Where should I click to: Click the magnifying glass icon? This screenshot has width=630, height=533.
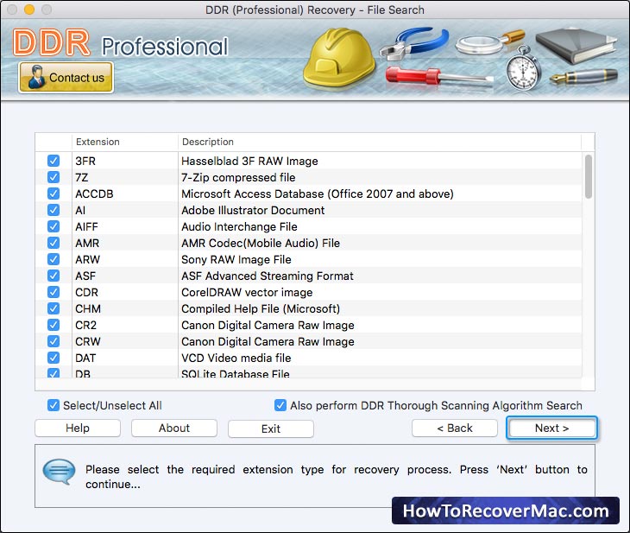[489, 42]
